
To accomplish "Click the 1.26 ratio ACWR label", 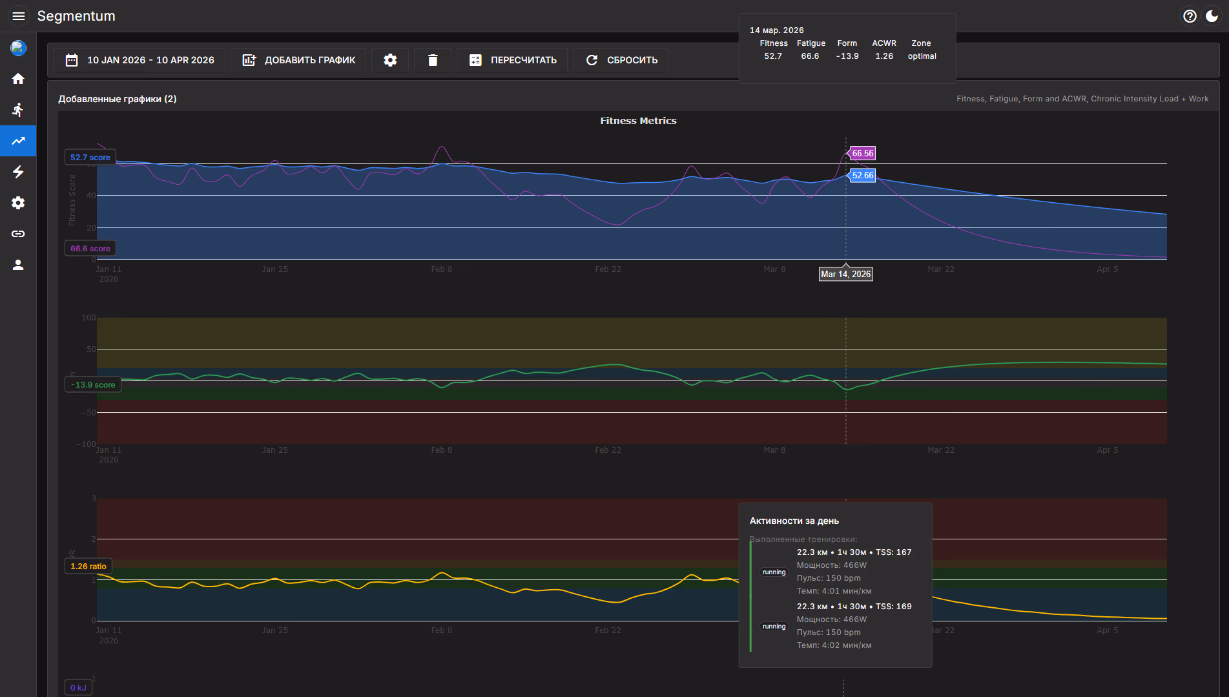I will click(x=88, y=567).
